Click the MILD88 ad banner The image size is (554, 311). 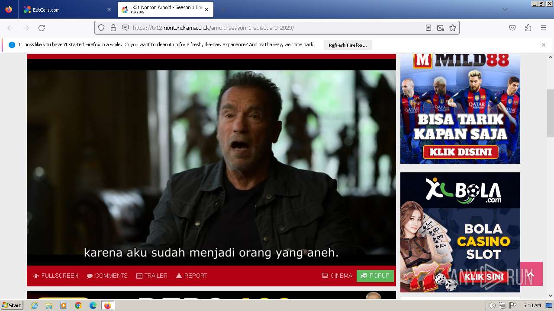460,109
